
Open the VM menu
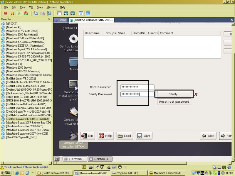pos(31,7)
